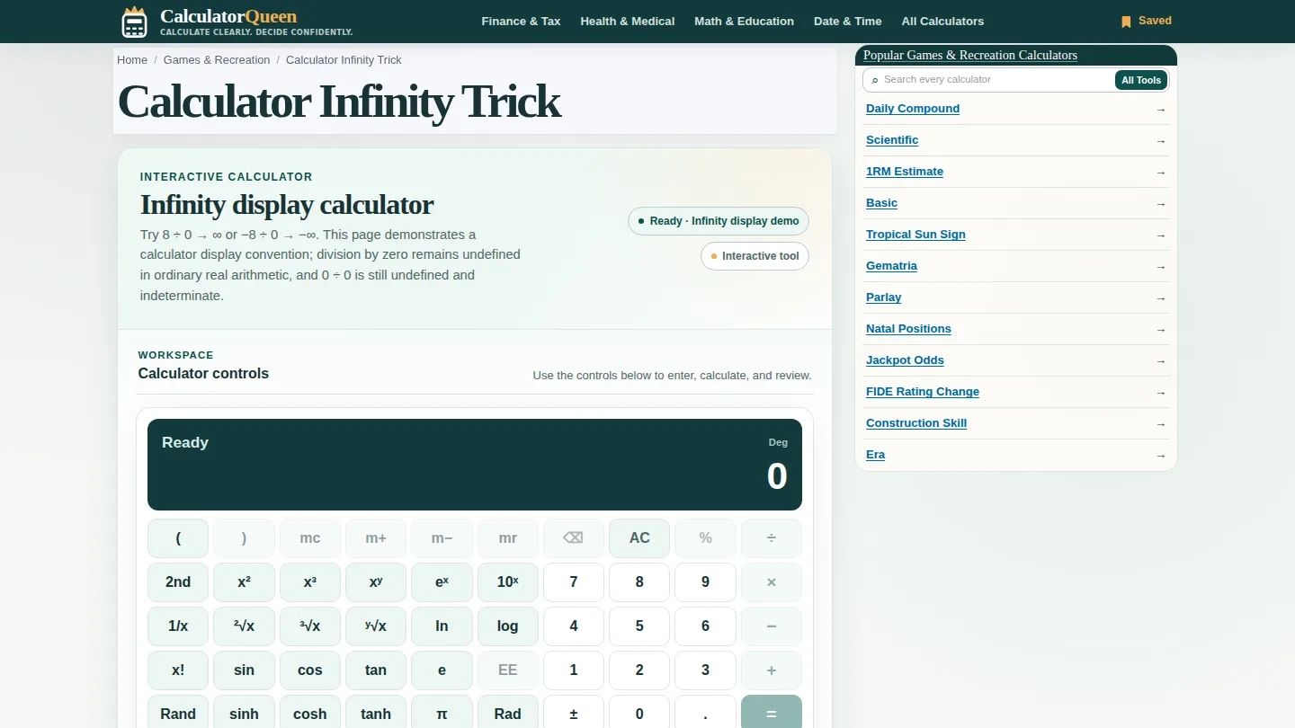Open the Health & Medical menu
The image size is (1295, 728).
pos(628,22)
